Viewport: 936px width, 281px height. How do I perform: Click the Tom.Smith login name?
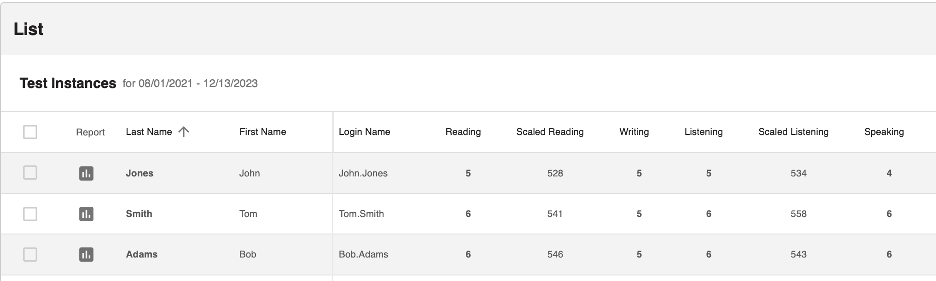[361, 214]
